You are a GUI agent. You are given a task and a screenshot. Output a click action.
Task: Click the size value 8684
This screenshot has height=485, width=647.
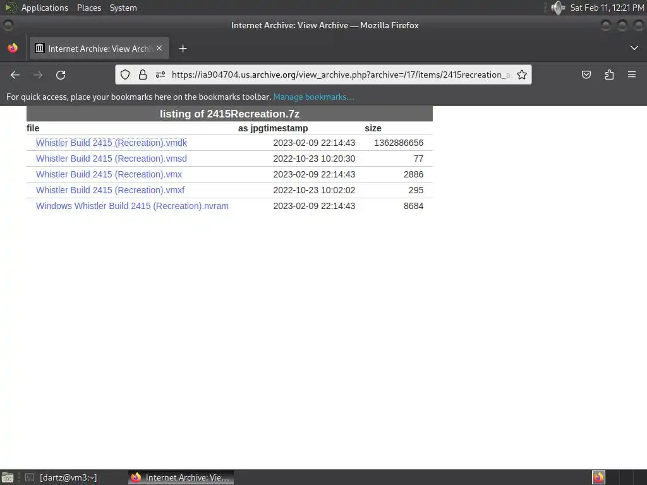click(x=413, y=206)
